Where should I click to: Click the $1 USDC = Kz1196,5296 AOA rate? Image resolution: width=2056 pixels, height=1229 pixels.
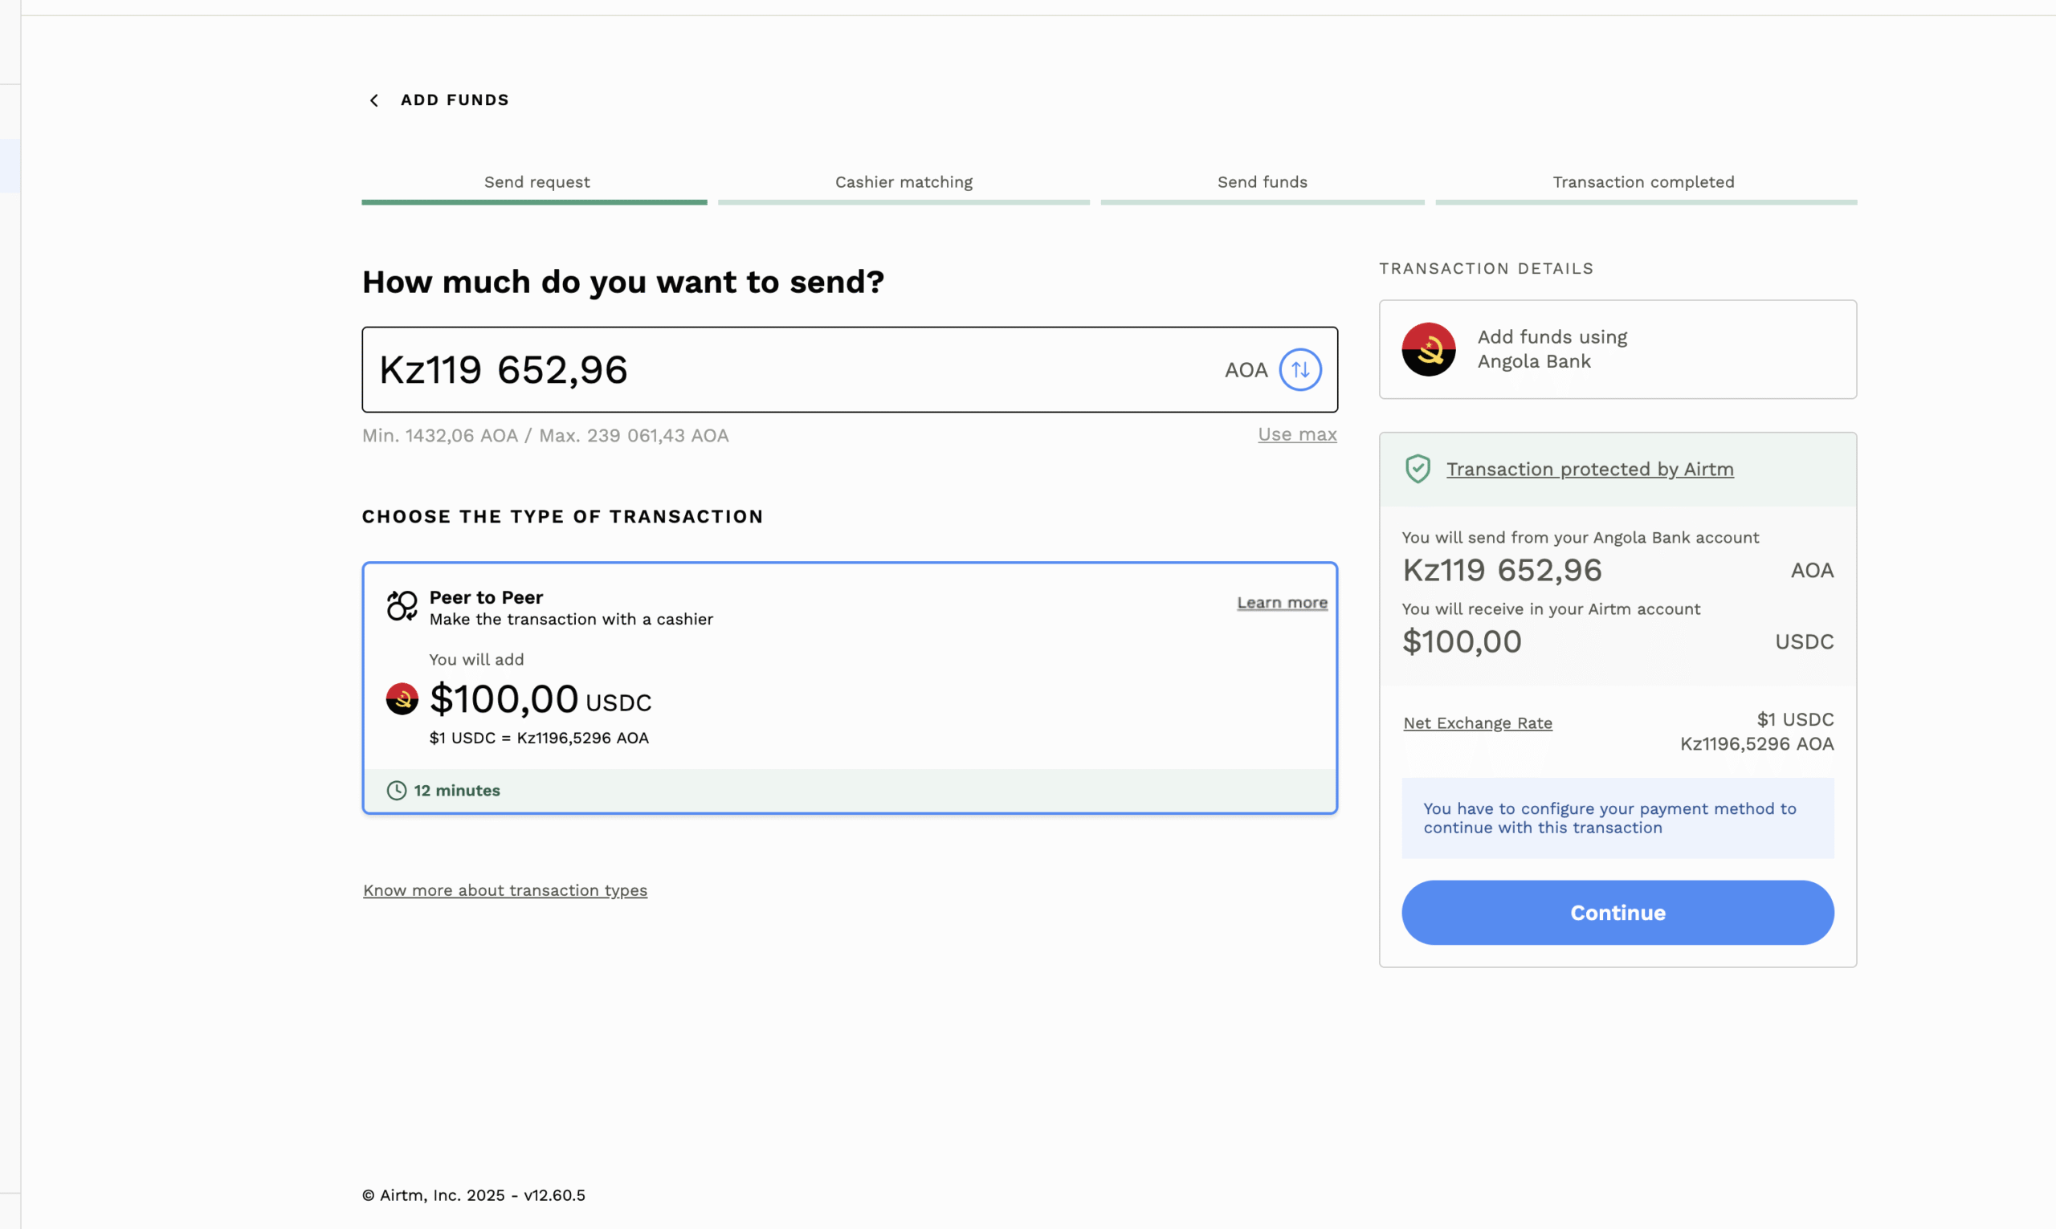tap(538, 738)
